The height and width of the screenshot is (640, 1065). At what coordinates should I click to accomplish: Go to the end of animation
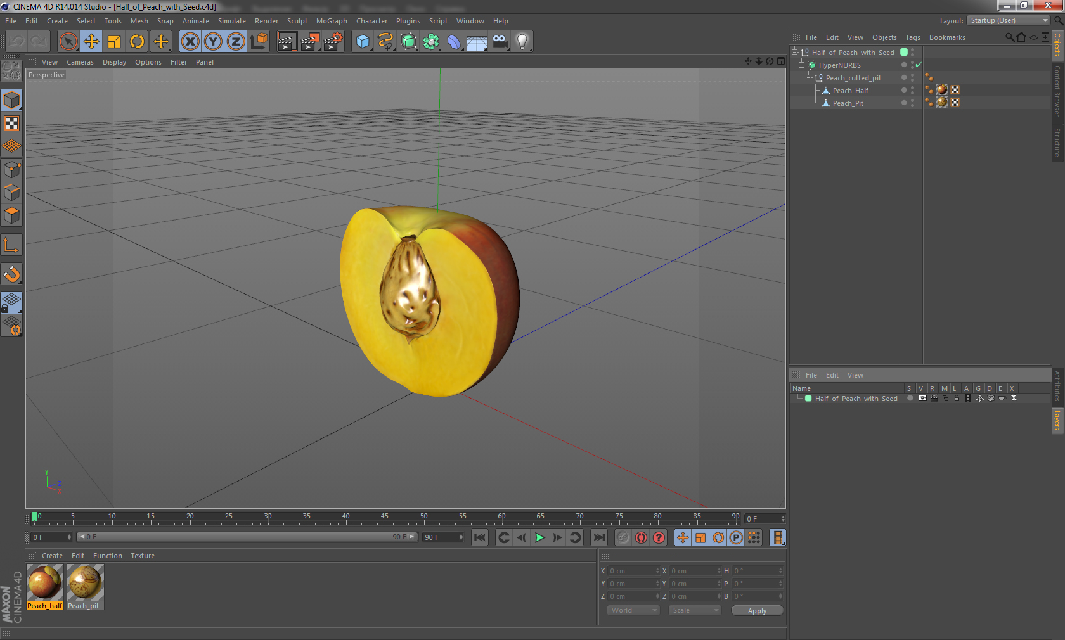point(598,537)
